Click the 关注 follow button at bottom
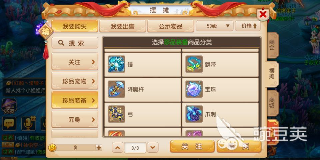 click(x=192, y=147)
